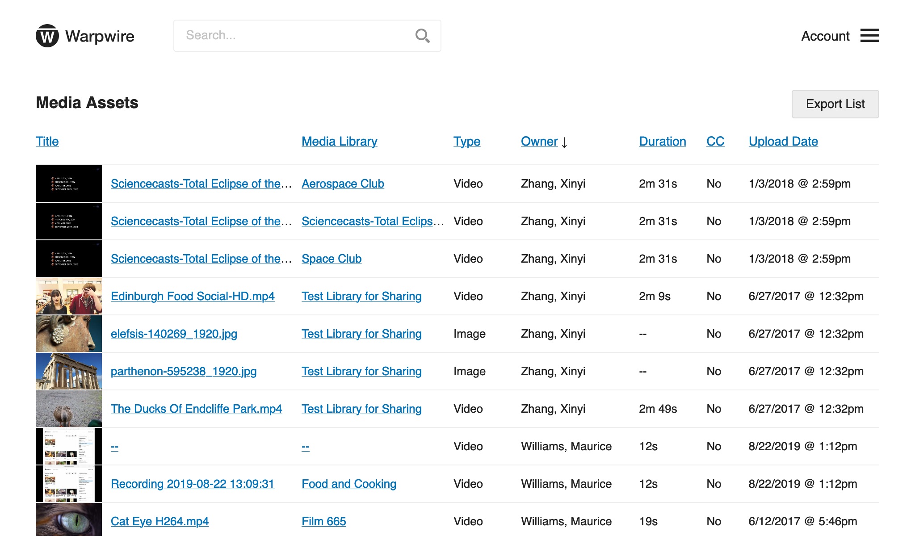Sort by Upload Date column
915x536 pixels.
coord(783,141)
